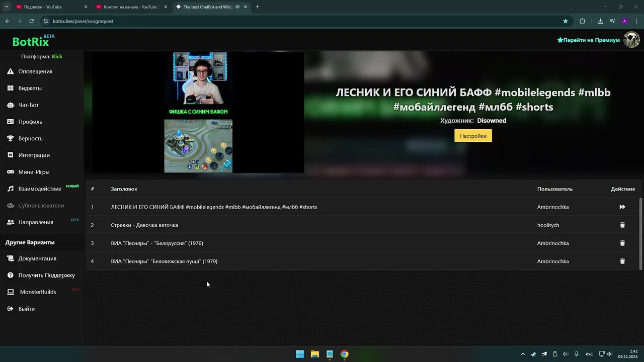
Task: Bookmark this page with star icon
Action: coord(566,21)
